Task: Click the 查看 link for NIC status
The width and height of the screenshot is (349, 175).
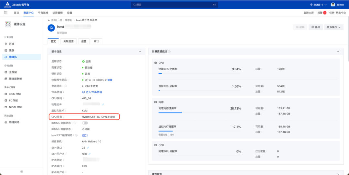Action: click(110, 80)
